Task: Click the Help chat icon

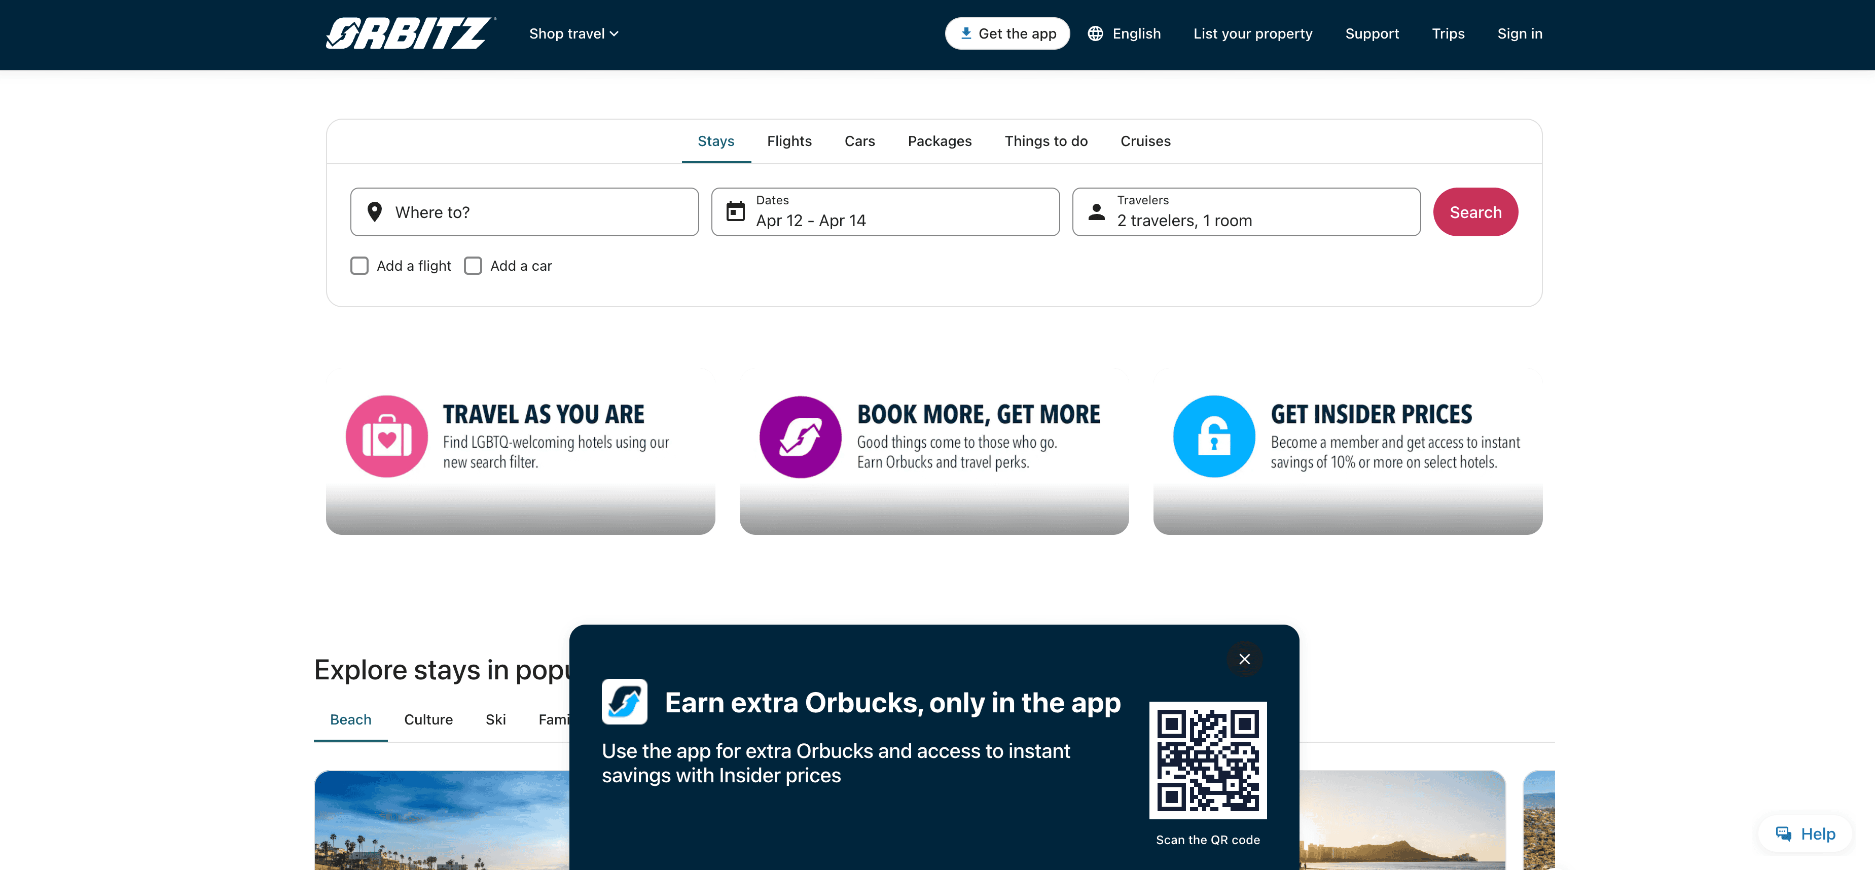Action: (x=1783, y=833)
